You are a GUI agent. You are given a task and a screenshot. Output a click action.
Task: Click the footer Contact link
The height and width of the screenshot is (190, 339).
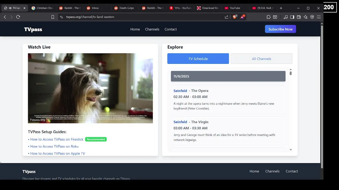[292, 171]
